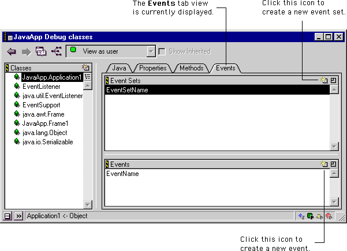The height and width of the screenshot is (251, 347).
Task: Click the red status bar icon
Action: coord(329,216)
